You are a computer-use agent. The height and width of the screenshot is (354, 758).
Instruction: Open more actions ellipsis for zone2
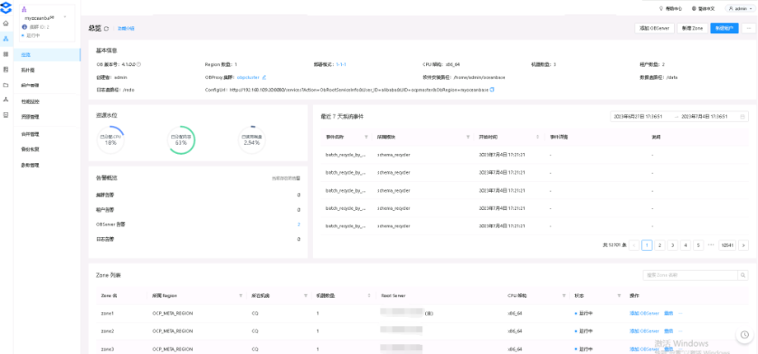tap(681, 331)
